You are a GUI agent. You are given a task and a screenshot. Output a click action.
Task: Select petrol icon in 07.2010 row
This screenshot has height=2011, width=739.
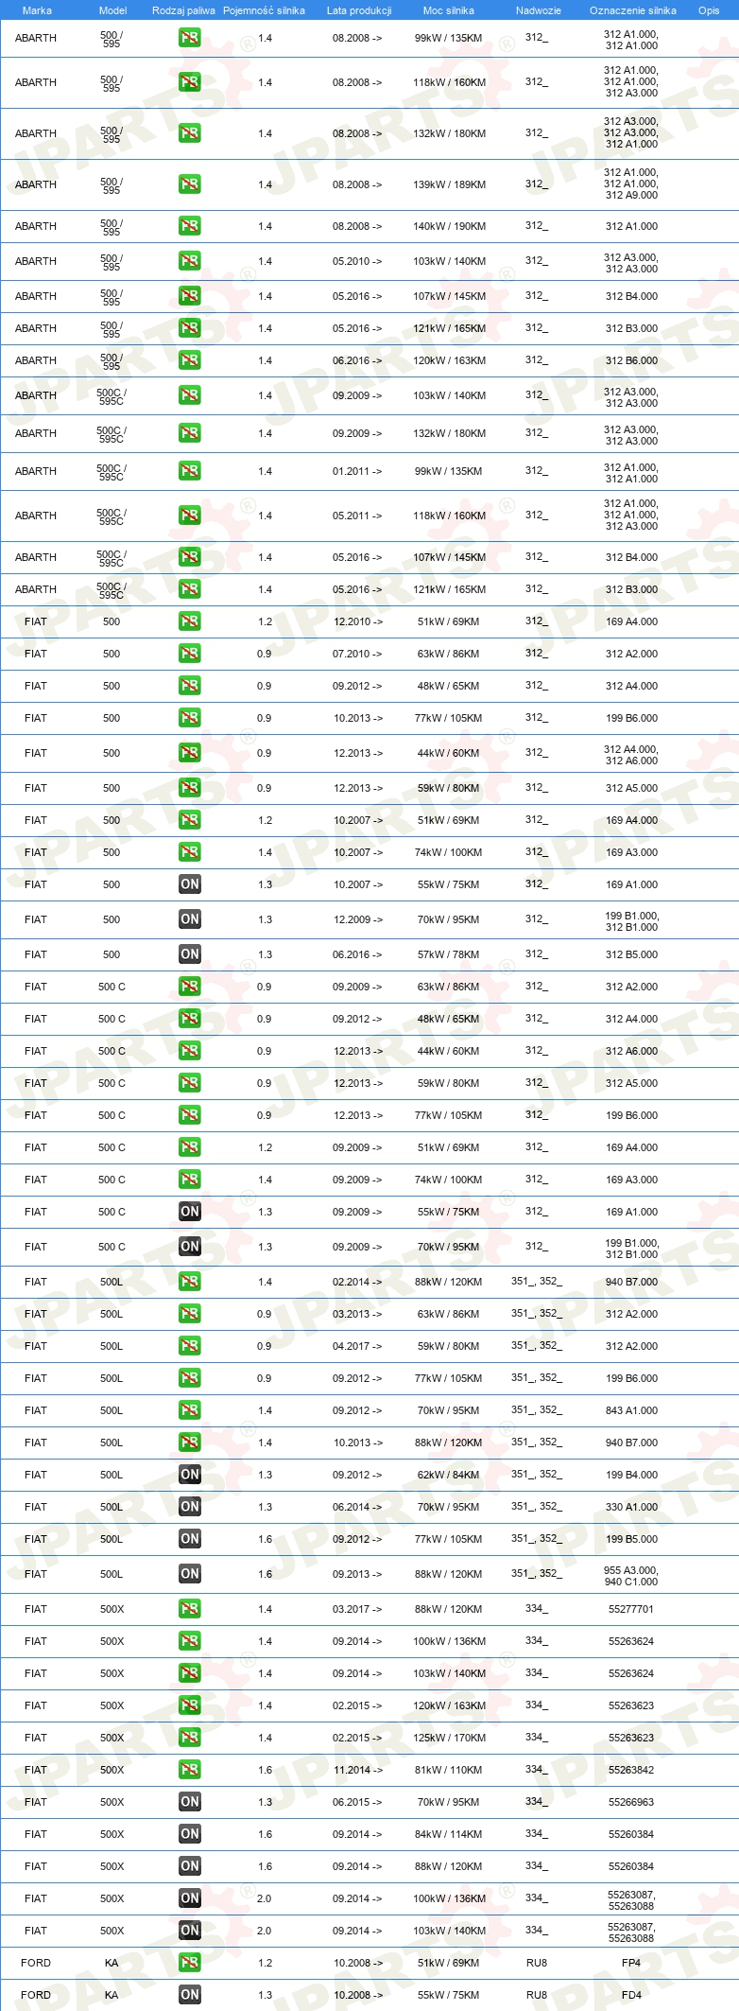click(x=190, y=654)
